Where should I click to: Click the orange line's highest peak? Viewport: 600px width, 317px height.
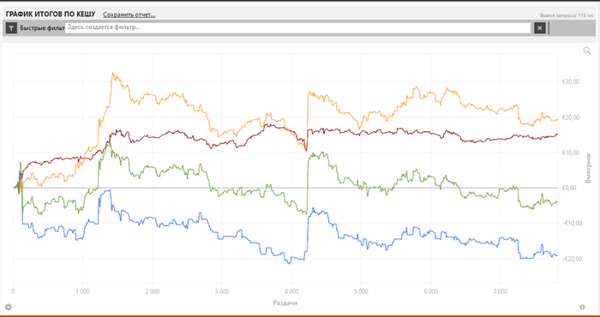click(112, 72)
